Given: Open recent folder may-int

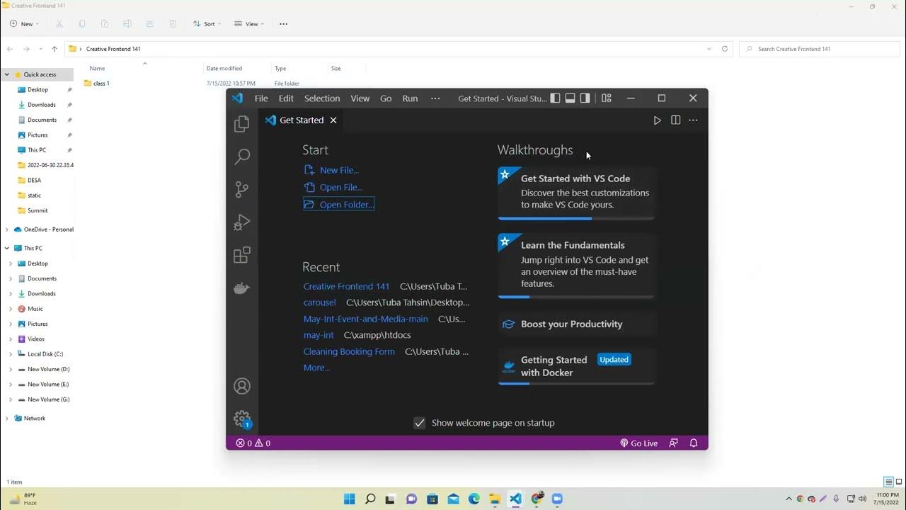Looking at the screenshot, I should [319, 335].
